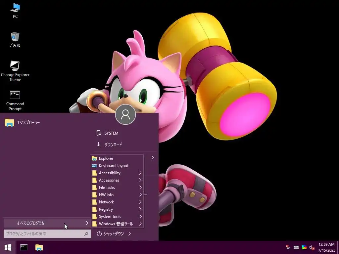339x254 pixels.
Task: Expand the Network submenu arrow
Action: tap(140, 202)
